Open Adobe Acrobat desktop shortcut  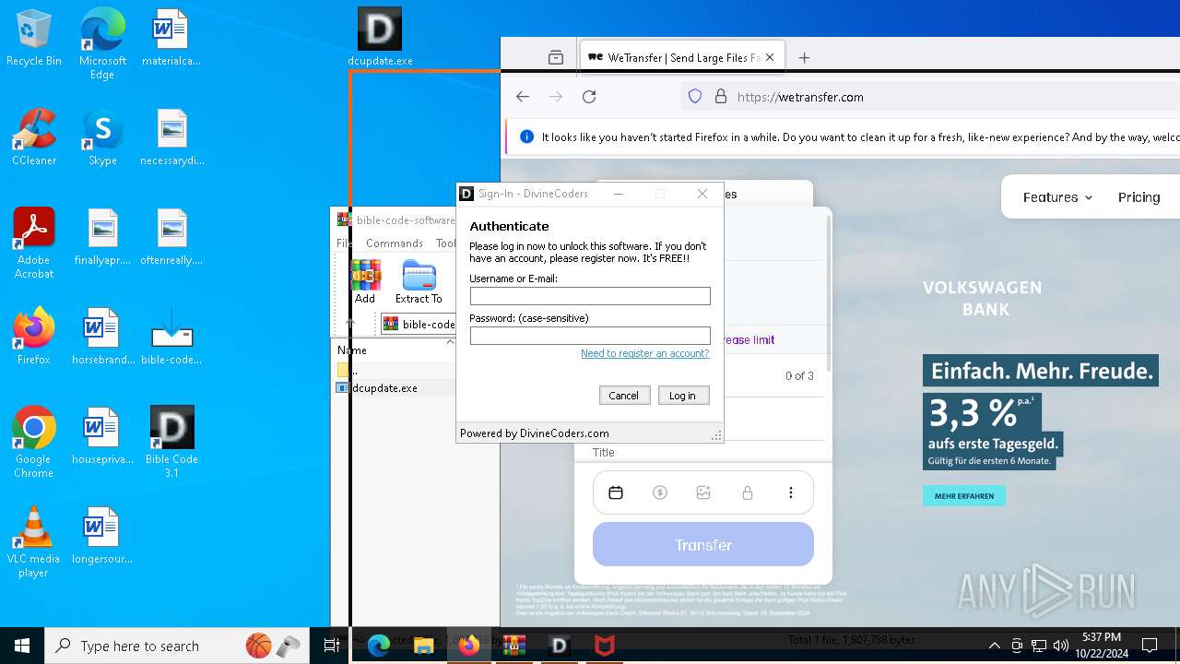[x=34, y=243]
